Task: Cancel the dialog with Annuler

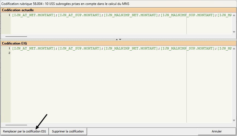Action: [x=217, y=131]
